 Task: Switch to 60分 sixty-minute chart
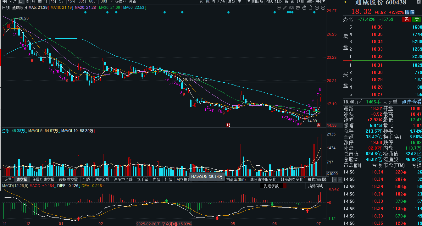pos(93,1)
